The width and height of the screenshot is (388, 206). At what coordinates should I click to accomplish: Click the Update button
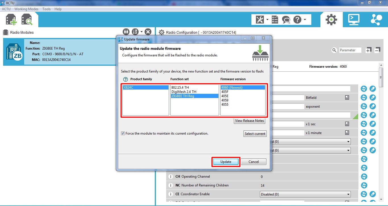pyautogui.click(x=226, y=162)
